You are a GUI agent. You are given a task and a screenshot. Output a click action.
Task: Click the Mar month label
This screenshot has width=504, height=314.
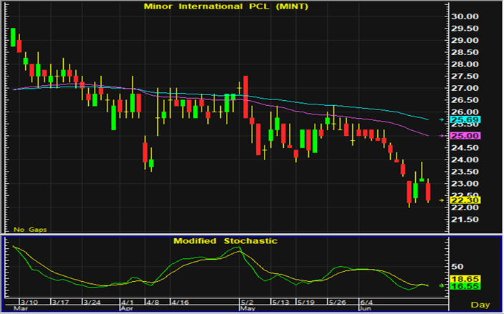point(21,308)
